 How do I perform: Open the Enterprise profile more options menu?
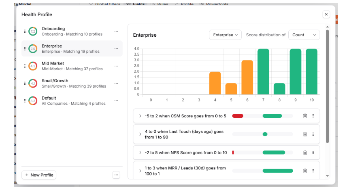point(116,48)
